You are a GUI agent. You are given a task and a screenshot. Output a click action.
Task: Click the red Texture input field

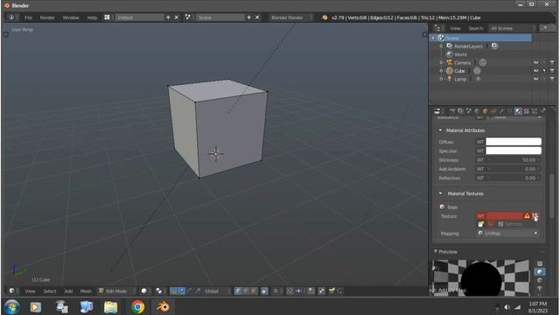pos(504,216)
